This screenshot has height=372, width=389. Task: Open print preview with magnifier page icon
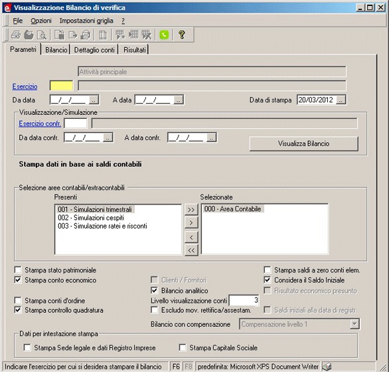[42, 35]
